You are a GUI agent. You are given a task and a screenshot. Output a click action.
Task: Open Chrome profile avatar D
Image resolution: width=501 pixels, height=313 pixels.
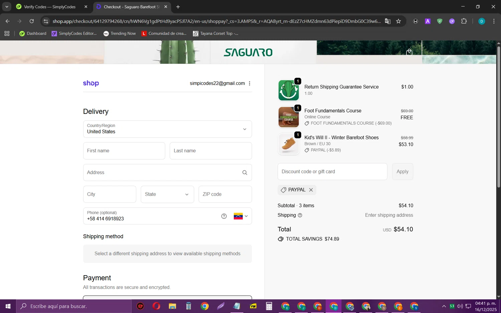point(482,21)
